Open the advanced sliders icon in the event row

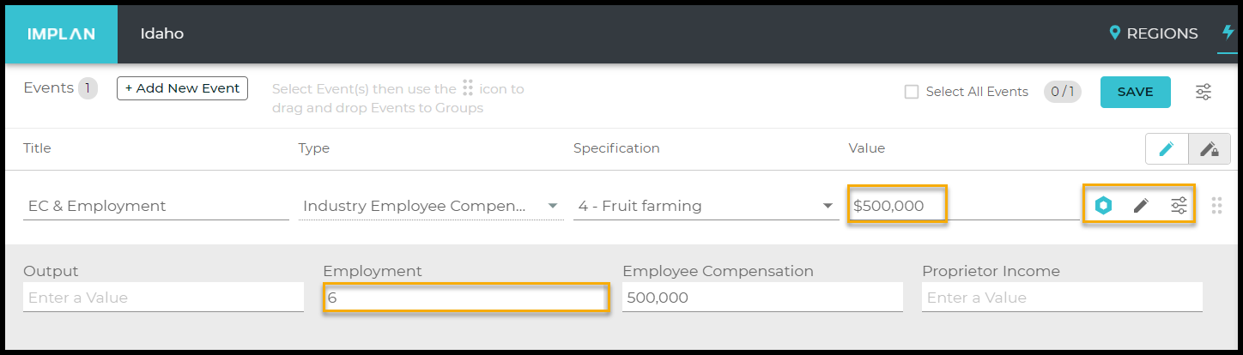point(1179,206)
